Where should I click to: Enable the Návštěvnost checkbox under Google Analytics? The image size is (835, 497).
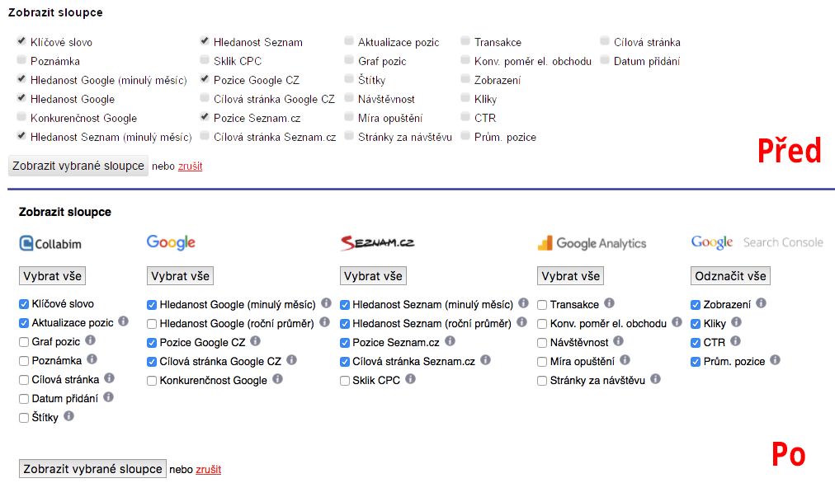coord(542,343)
